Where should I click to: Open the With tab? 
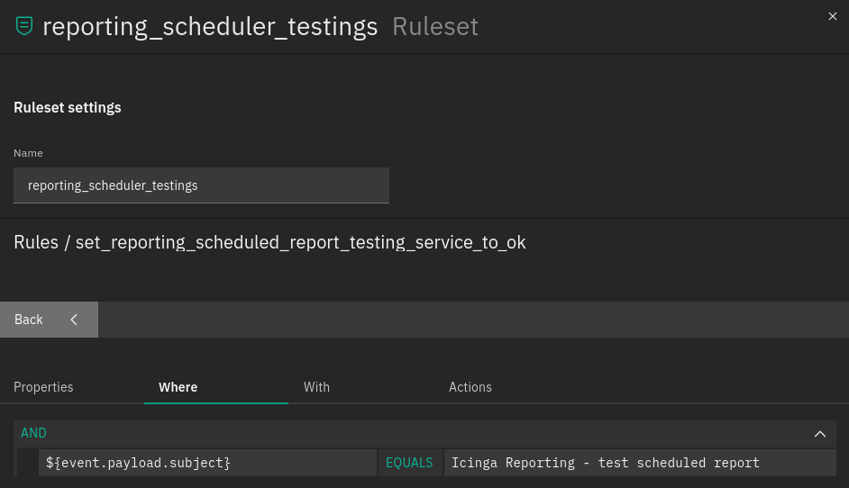tap(316, 387)
